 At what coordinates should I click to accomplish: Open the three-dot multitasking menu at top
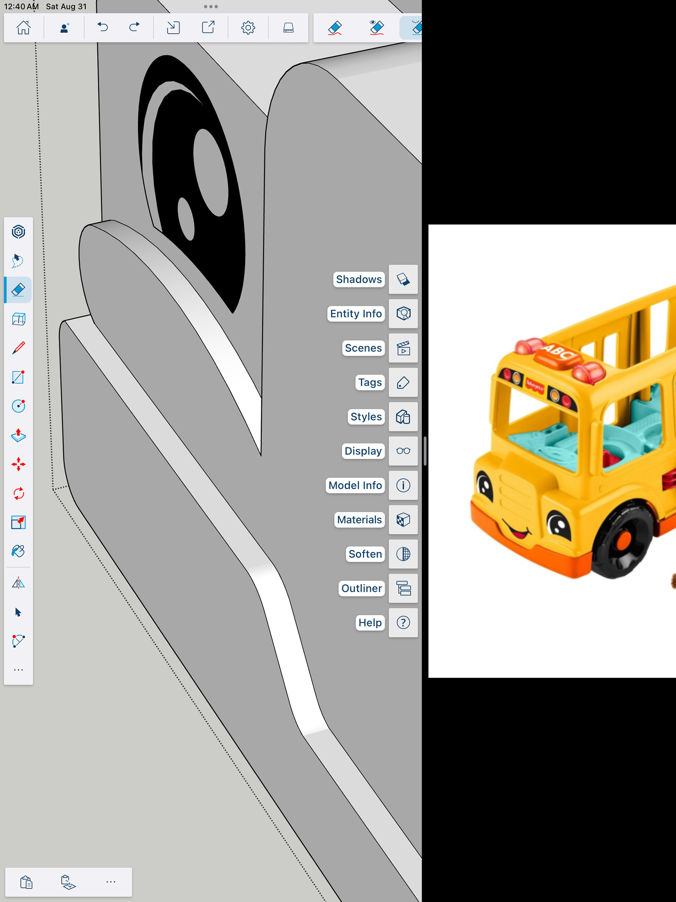pos(211,7)
